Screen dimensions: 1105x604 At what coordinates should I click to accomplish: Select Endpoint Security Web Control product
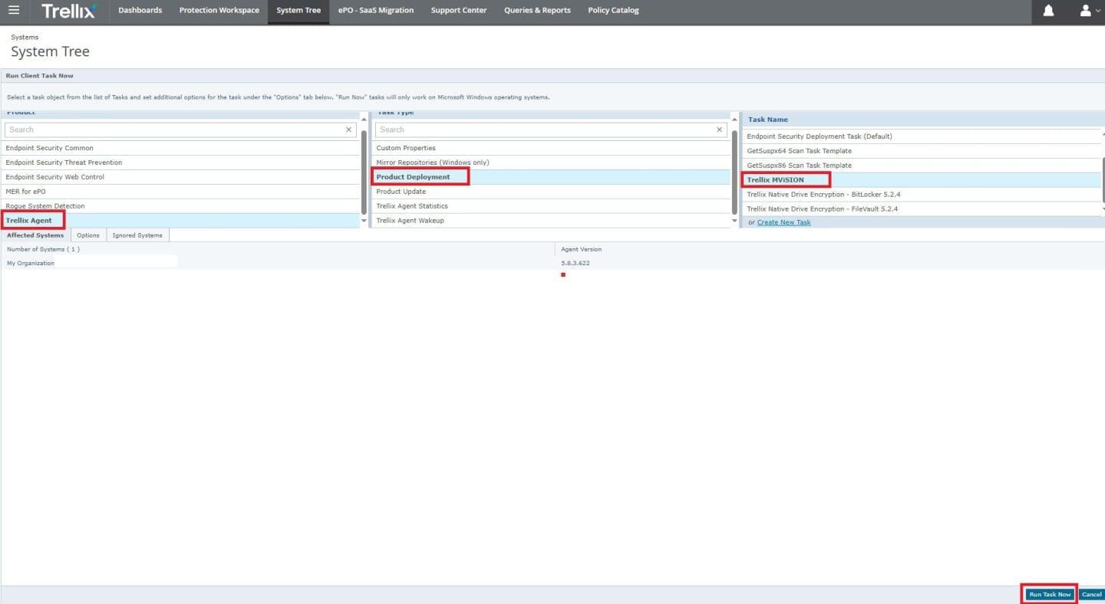180,177
